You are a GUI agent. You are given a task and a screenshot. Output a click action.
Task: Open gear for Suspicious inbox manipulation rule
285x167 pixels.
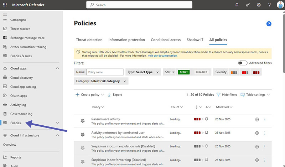(257, 146)
